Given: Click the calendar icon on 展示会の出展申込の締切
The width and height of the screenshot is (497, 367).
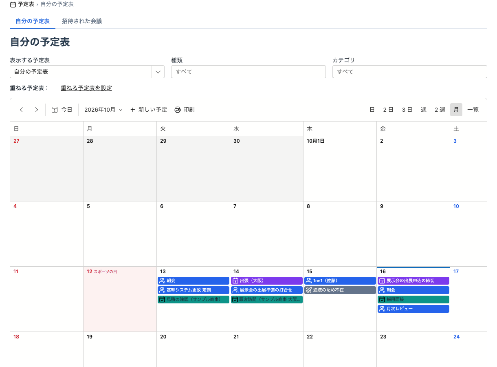Looking at the screenshot, I should coord(382,281).
